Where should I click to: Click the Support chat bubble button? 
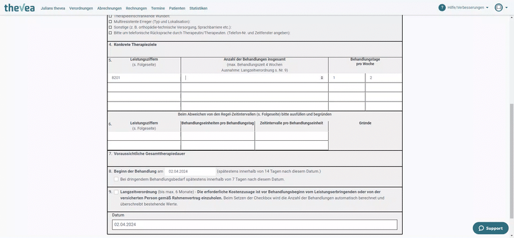(491, 228)
